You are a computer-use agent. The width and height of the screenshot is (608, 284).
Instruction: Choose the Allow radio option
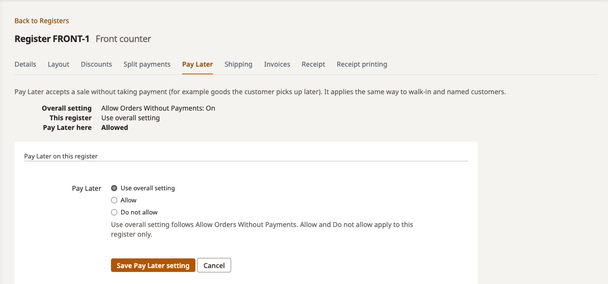pos(114,200)
